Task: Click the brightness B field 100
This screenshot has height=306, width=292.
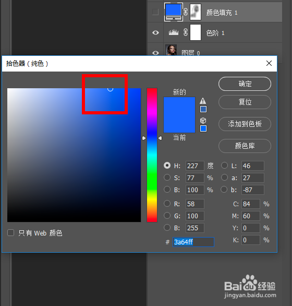Action: (195, 190)
